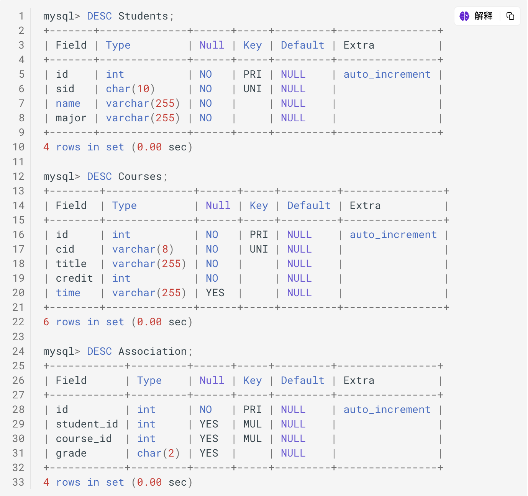Click the DESC Association command text
This screenshot has height=496, width=528.
coord(136,351)
